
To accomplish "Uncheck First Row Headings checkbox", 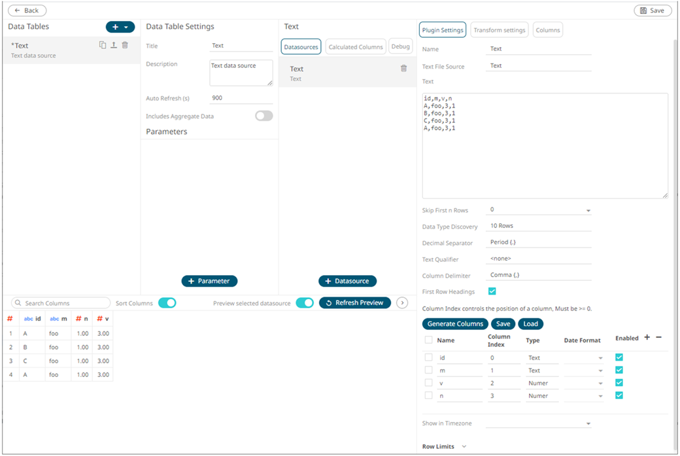I will [x=492, y=291].
